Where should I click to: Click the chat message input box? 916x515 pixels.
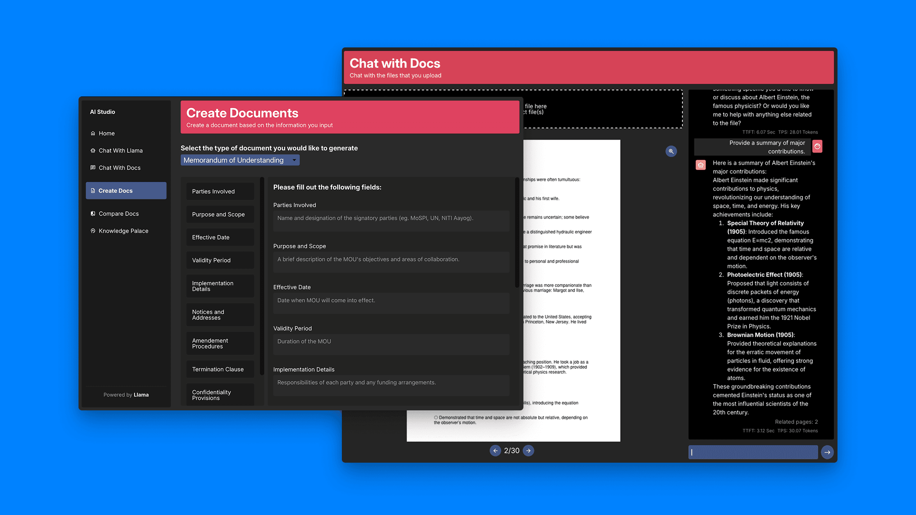pos(753,452)
